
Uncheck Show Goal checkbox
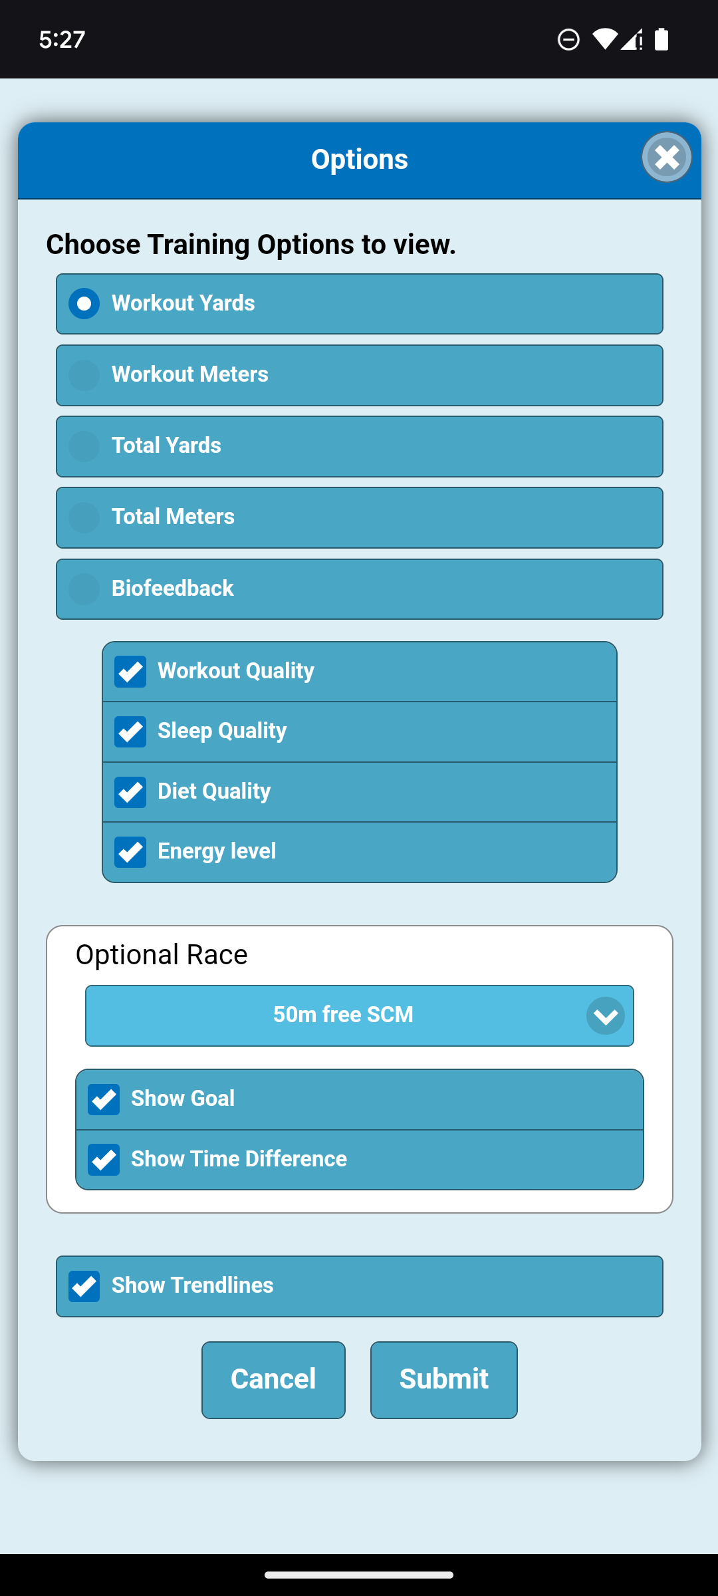[104, 1099]
